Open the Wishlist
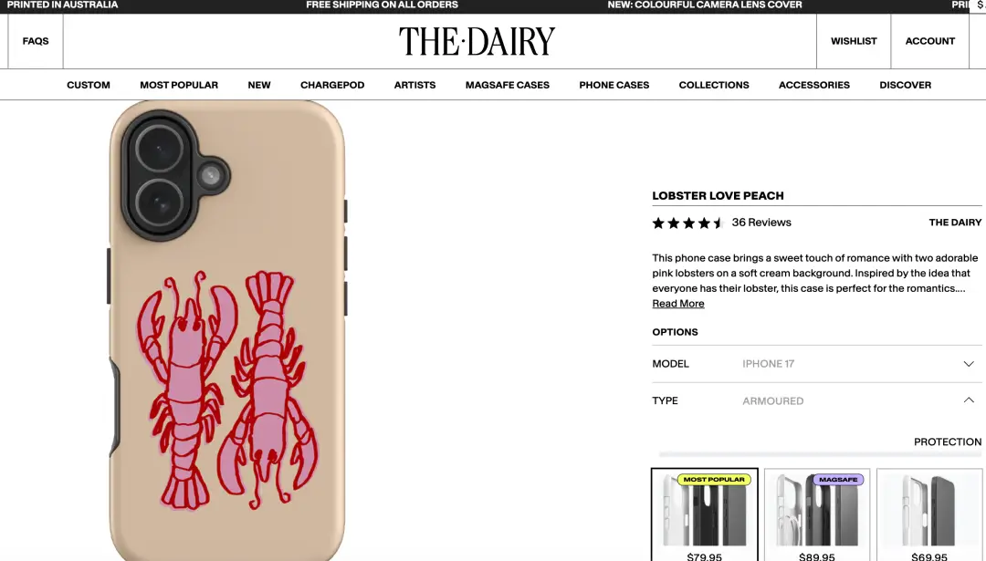Screen dimensions: 986x561 pyautogui.click(x=854, y=41)
